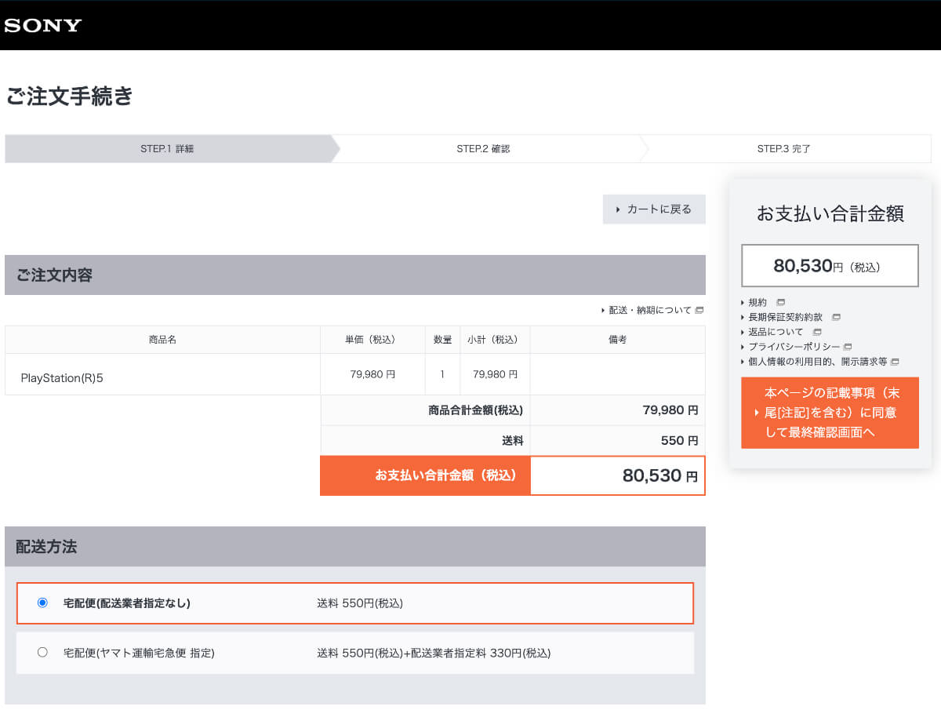Click the STEP.1 詳細 step tab

pyautogui.click(x=168, y=148)
